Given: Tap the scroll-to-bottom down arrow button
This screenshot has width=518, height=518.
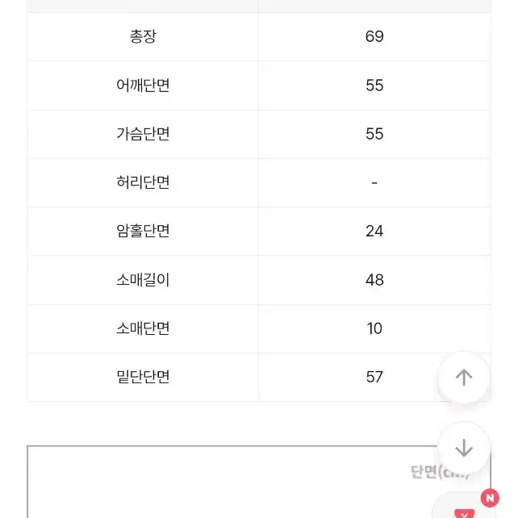Looking at the screenshot, I should tap(463, 448).
